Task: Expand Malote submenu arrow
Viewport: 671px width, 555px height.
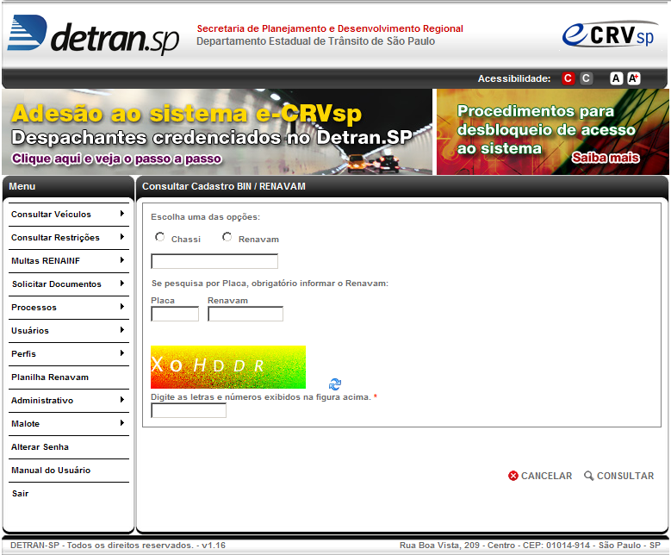Action: [122, 422]
